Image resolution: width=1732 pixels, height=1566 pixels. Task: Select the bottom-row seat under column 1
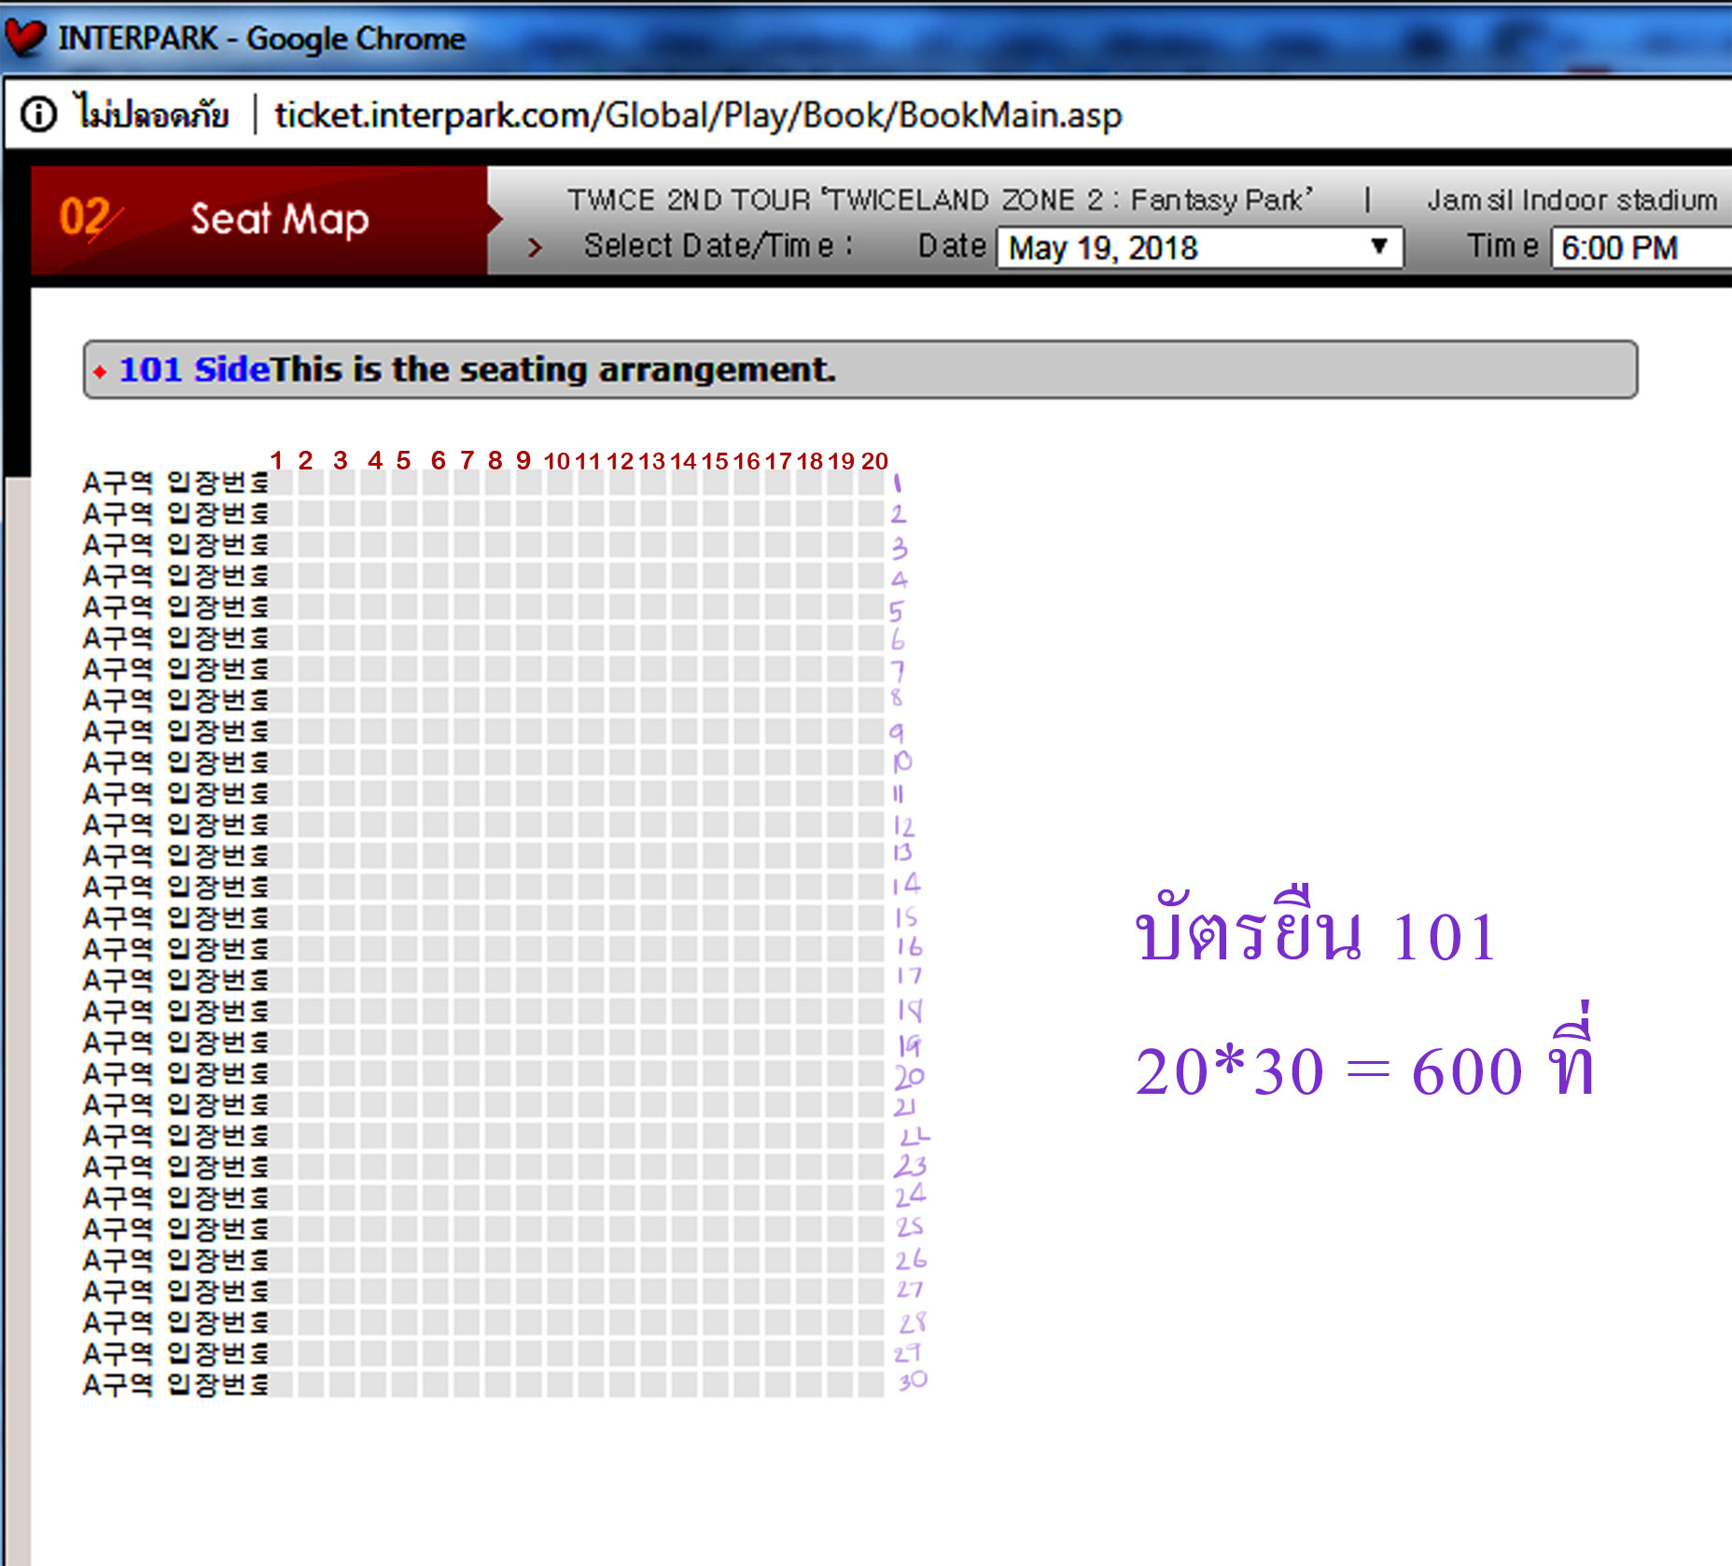281,1384
